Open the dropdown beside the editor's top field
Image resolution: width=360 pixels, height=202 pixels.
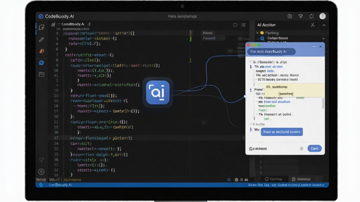point(223,38)
